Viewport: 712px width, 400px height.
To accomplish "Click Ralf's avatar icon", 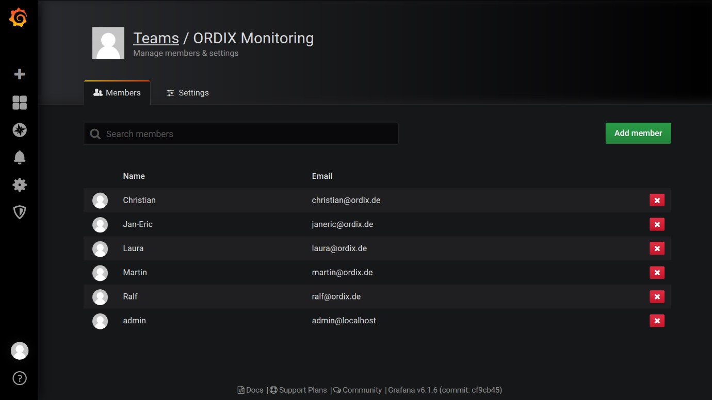I will (x=100, y=297).
